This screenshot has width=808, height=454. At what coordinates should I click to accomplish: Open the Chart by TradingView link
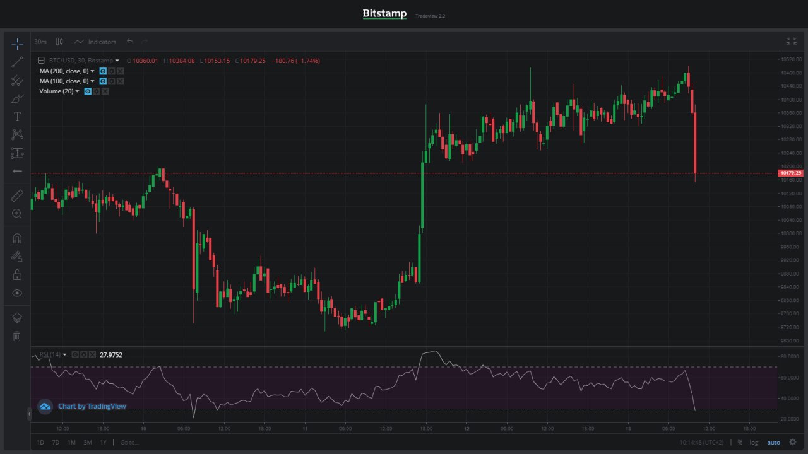pos(92,407)
